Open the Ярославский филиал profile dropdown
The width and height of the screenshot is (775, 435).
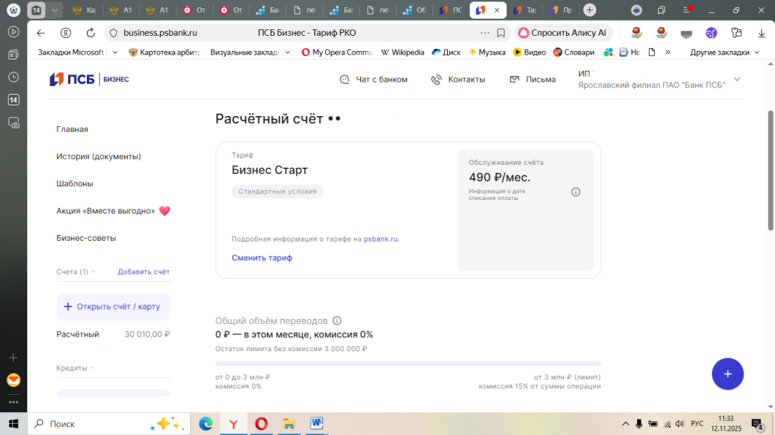coord(736,80)
